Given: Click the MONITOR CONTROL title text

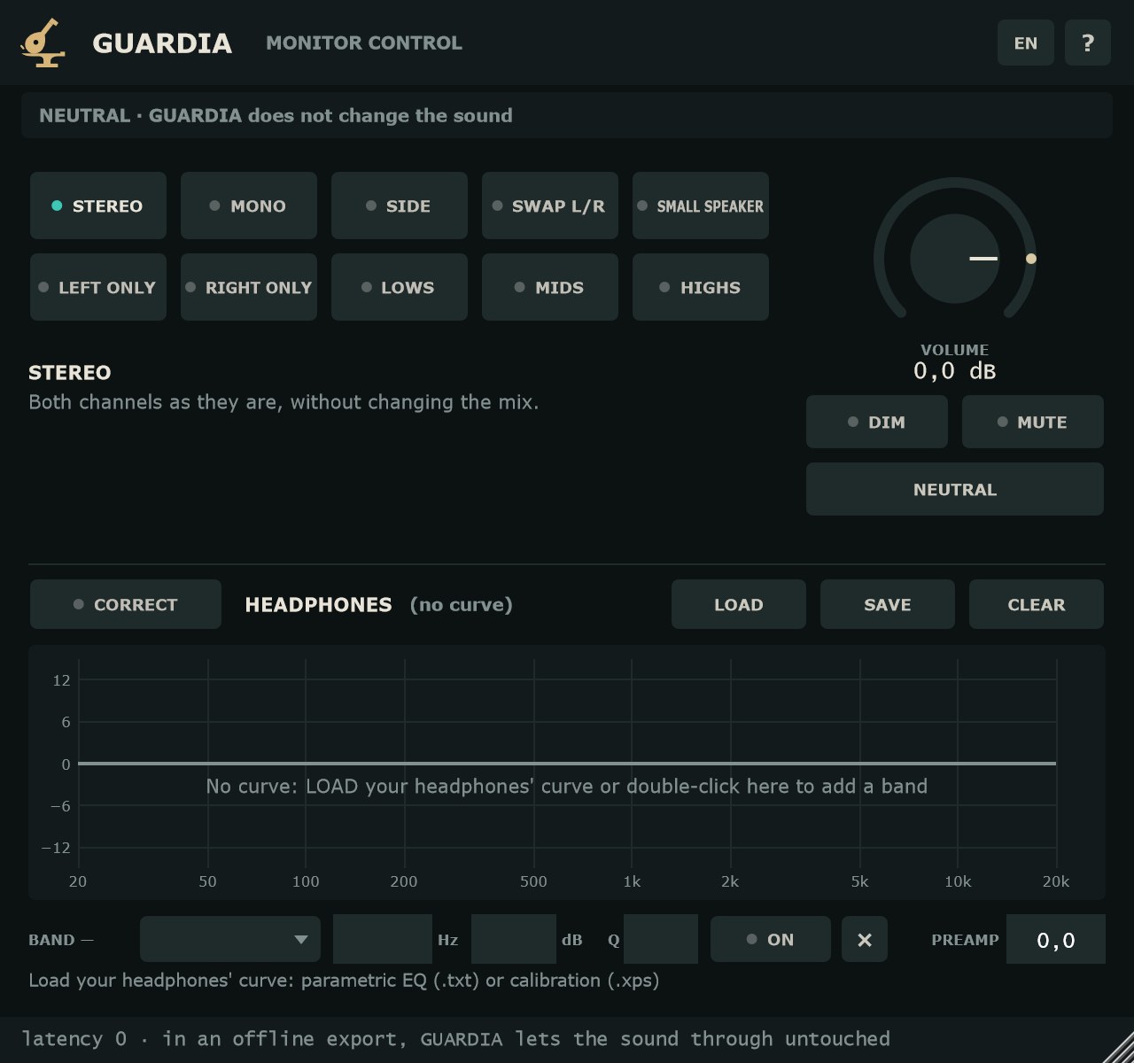Looking at the screenshot, I should click(364, 43).
